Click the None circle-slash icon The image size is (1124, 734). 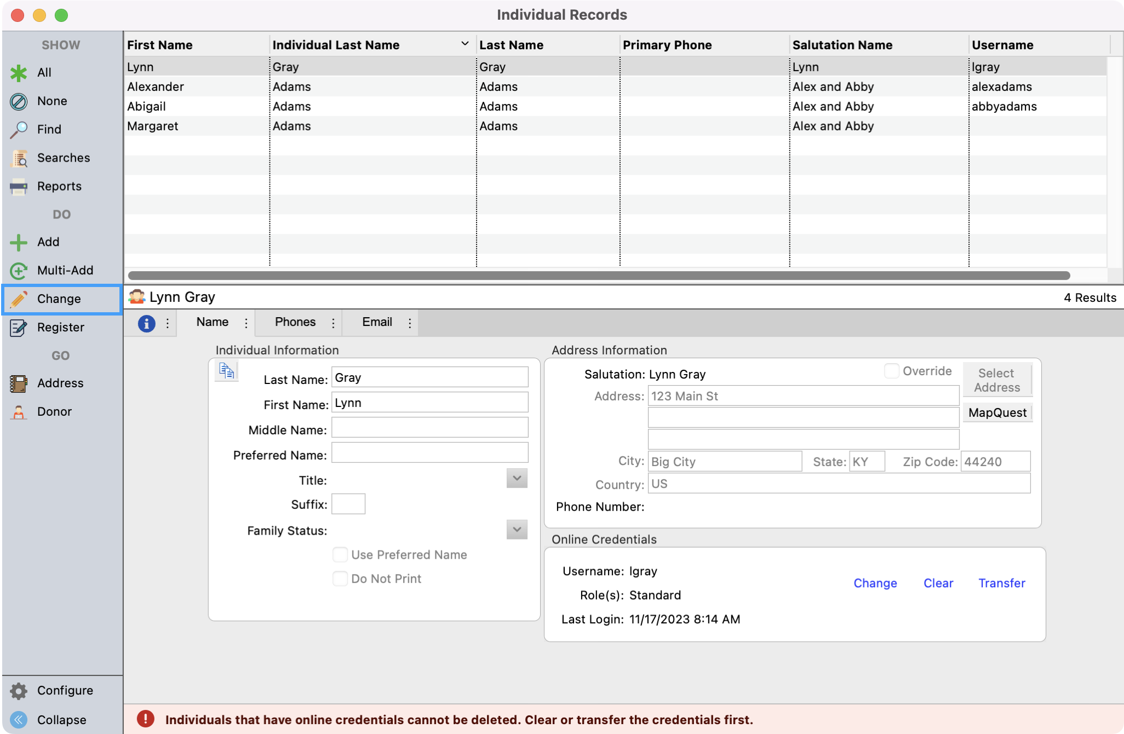19,101
